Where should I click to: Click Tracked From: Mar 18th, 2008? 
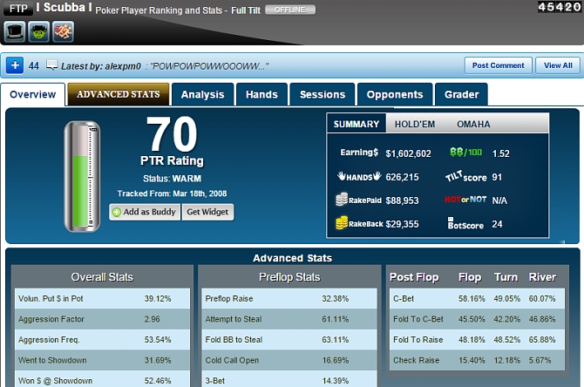pyautogui.click(x=172, y=193)
